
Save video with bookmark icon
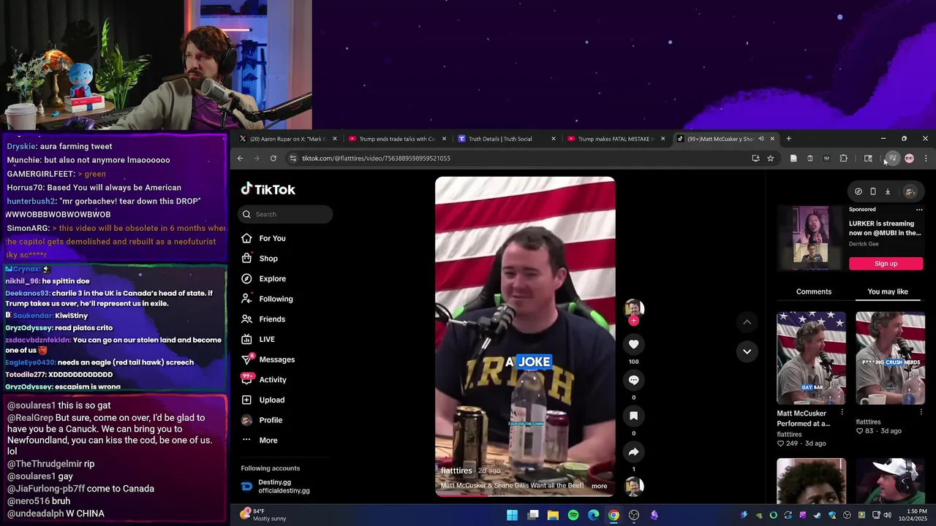coord(633,416)
